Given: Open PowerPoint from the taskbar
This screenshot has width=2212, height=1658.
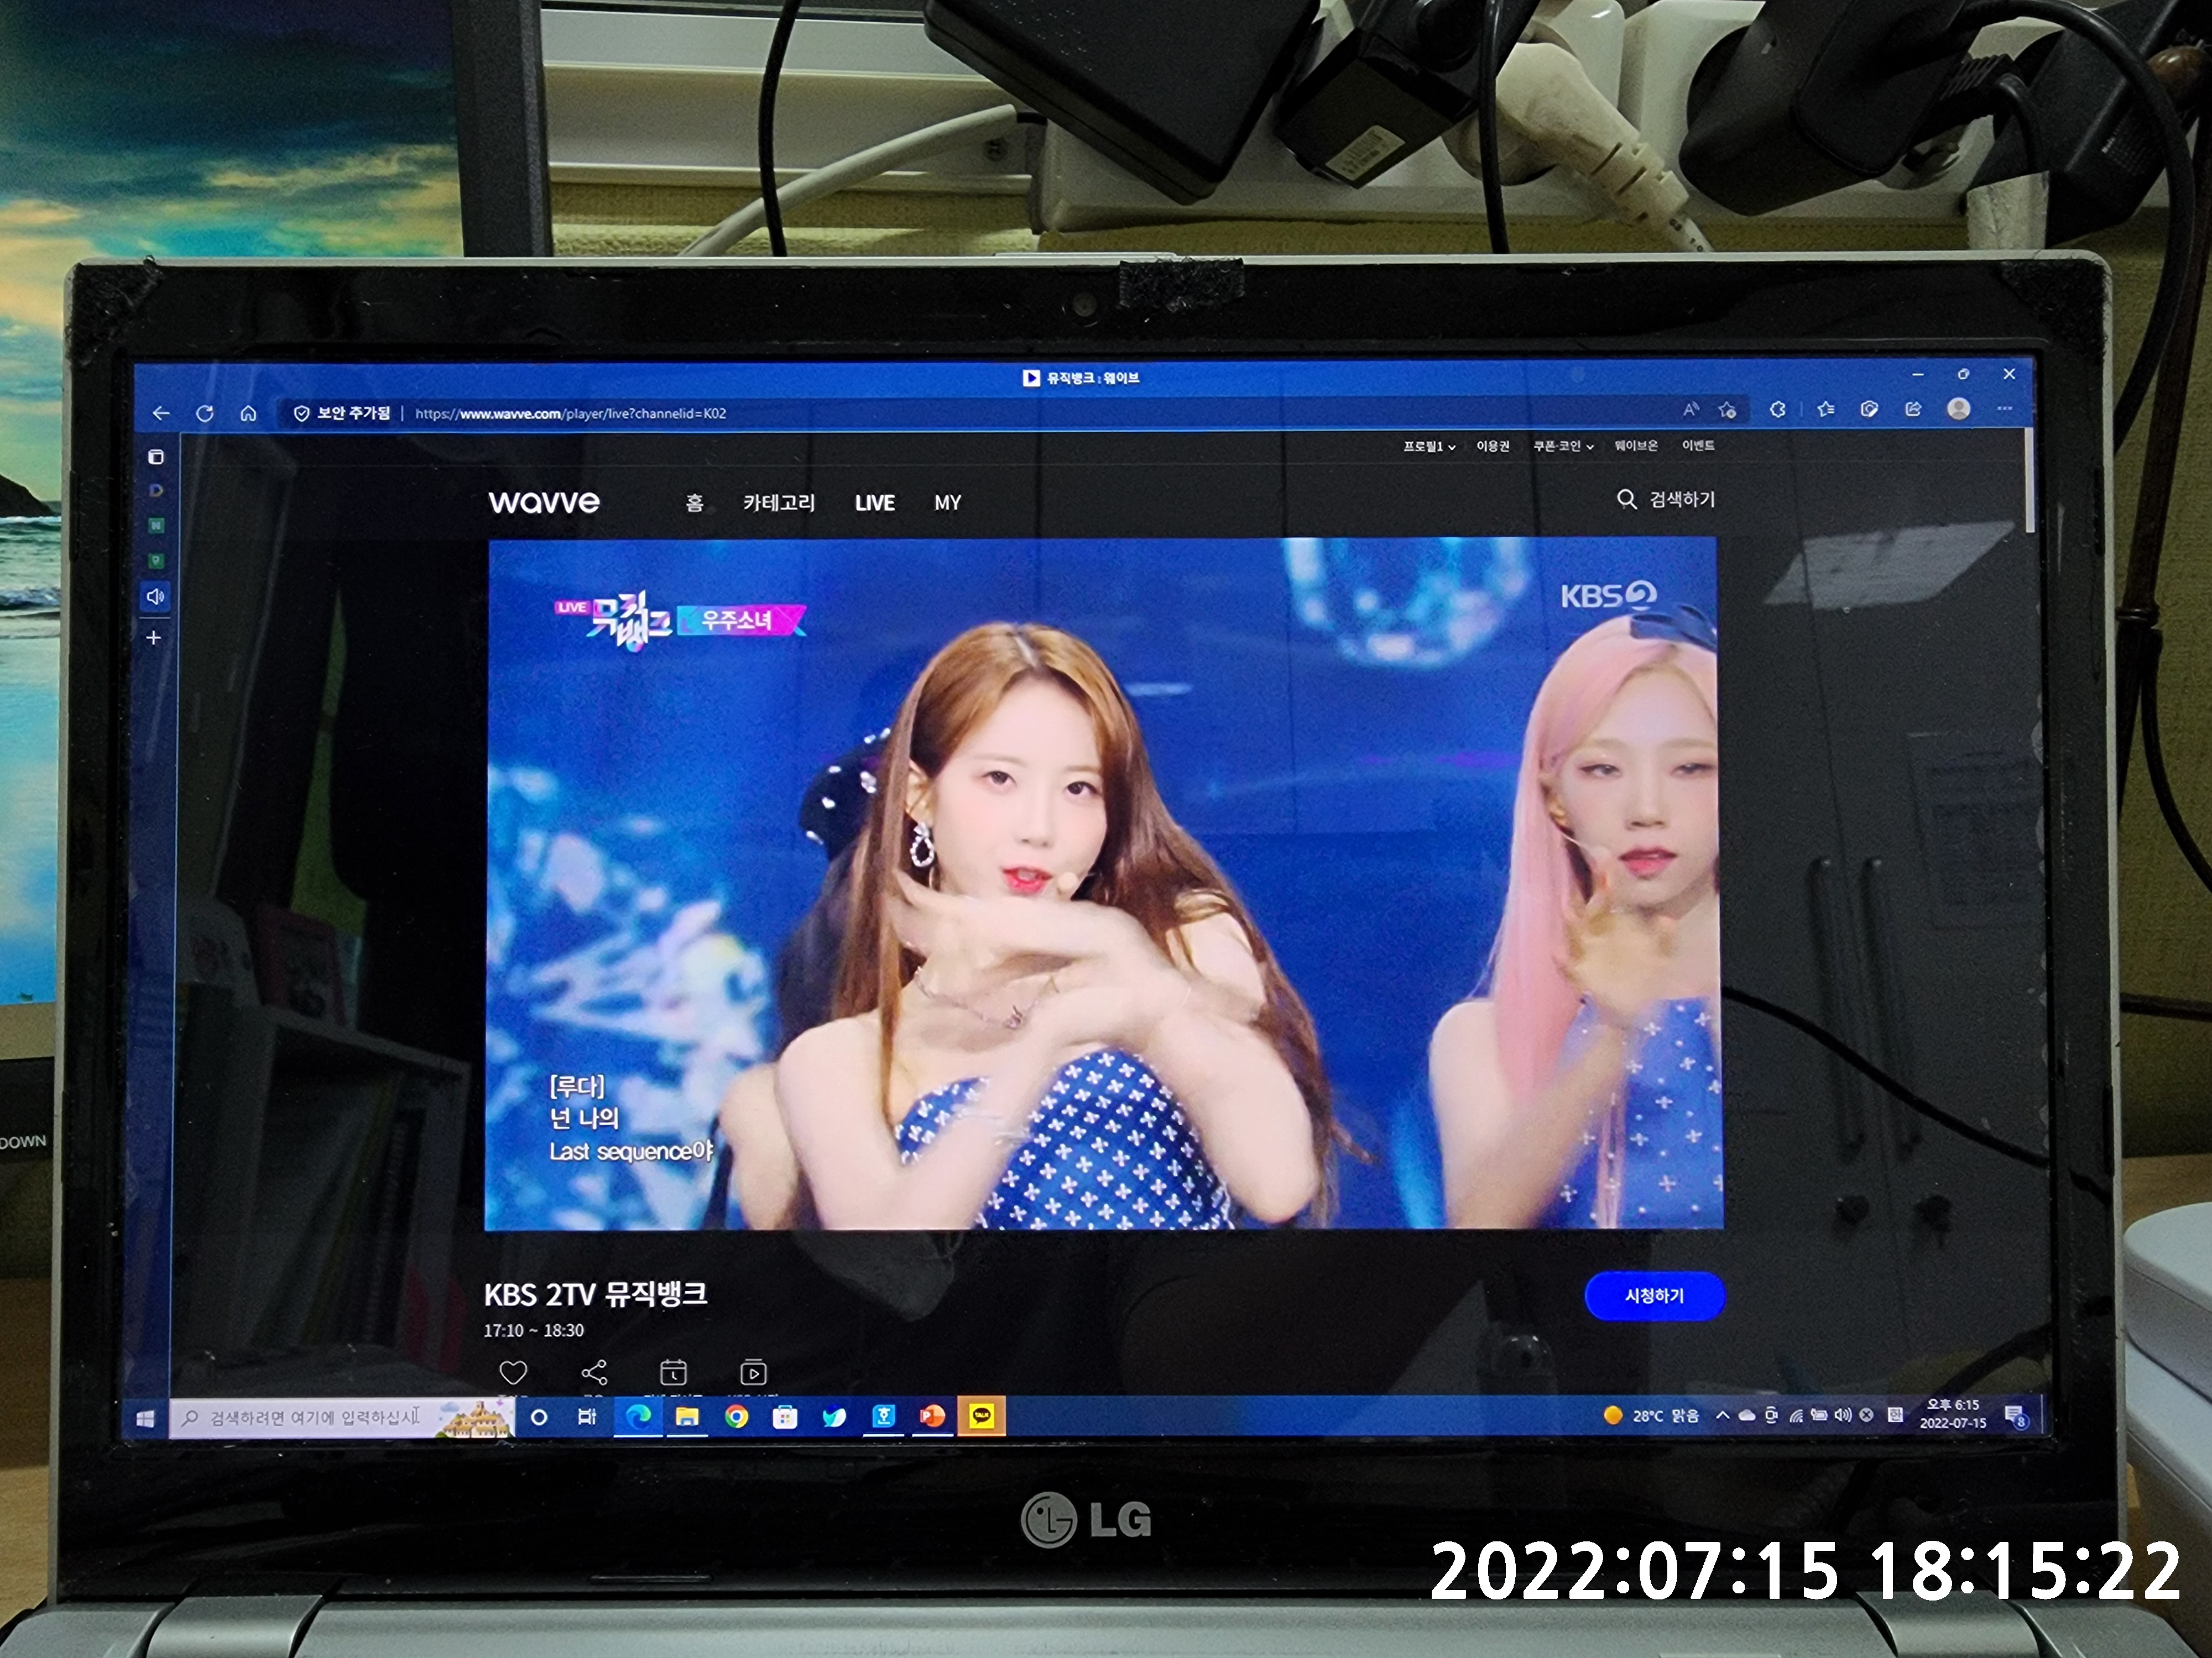Looking at the screenshot, I should coord(932,1416).
